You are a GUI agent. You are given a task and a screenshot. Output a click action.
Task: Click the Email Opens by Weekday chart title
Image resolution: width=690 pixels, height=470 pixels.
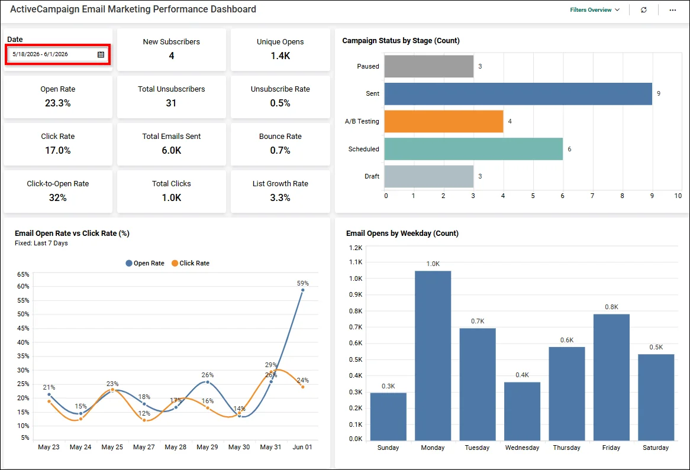tap(402, 234)
